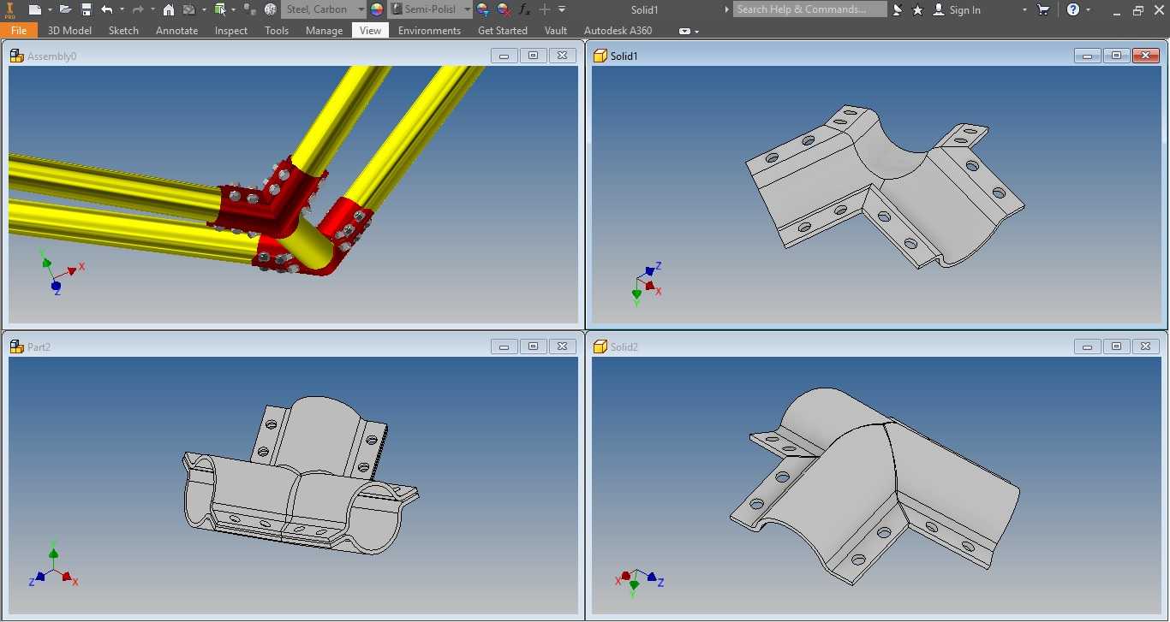Click the Select filter tool icon
The height and width of the screenshot is (622, 1170).
(220, 9)
